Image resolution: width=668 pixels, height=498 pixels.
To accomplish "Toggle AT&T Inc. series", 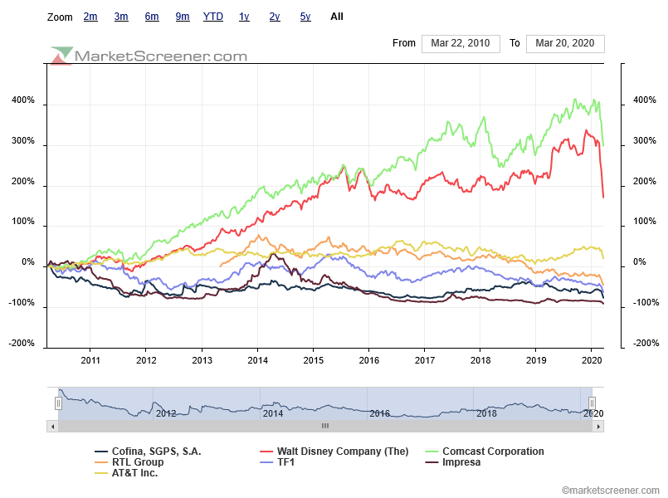I will tap(126, 473).
